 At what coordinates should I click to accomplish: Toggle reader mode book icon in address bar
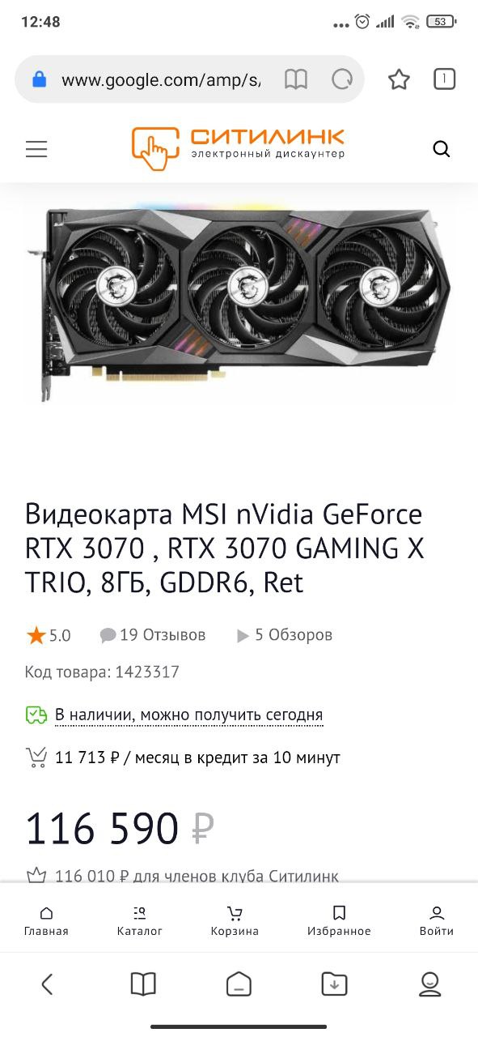(296, 79)
